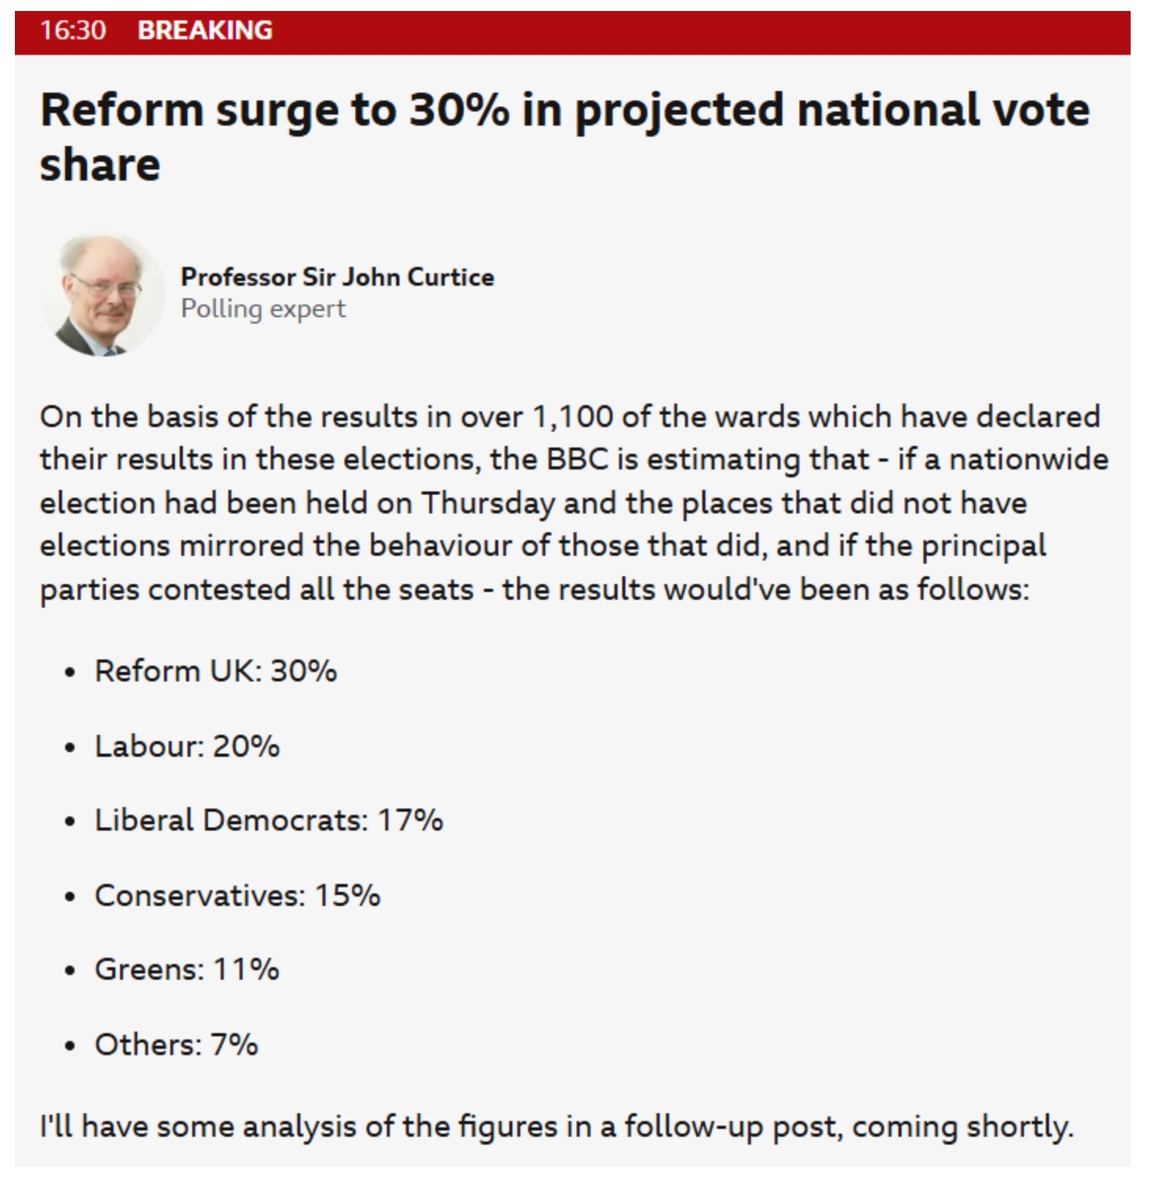Viewport: 1151px width, 1187px height.
Task: Open the Reform surge headline
Action: 565,137
